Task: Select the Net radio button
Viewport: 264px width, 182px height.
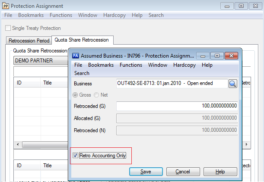Action: pos(96,95)
